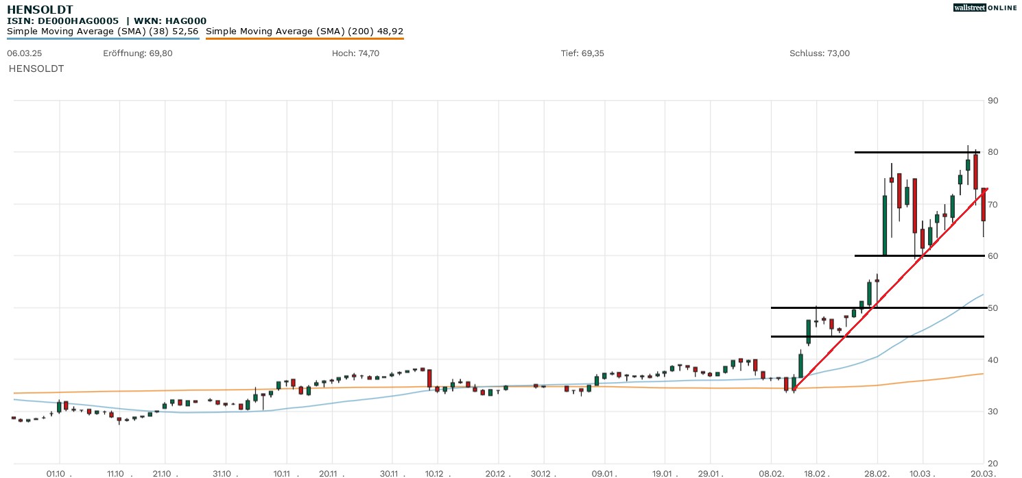This screenshot has height=478, width=1022.
Task: Click y-axis label 30
Action: click(x=993, y=412)
